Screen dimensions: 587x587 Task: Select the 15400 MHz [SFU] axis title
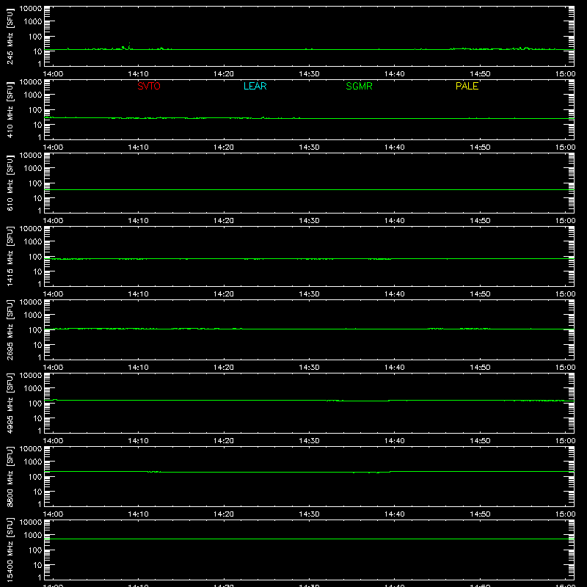tap(10, 550)
